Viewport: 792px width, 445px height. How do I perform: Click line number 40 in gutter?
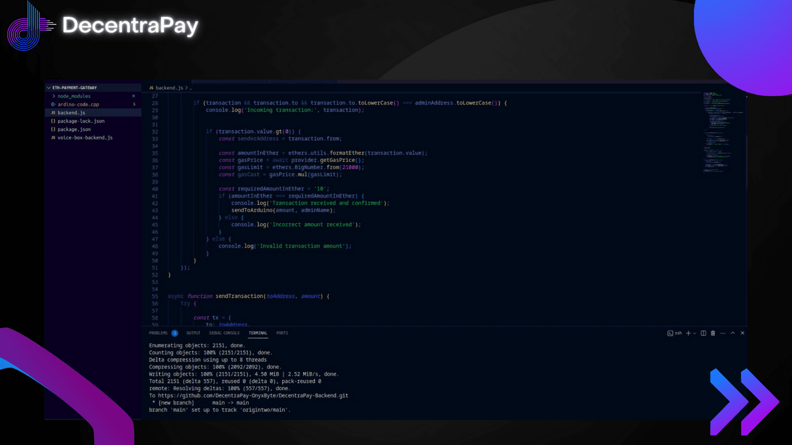click(155, 189)
